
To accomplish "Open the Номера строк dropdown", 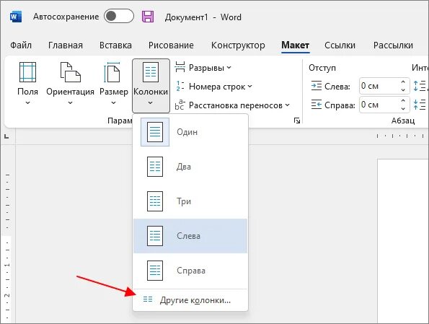I will click(213, 87).
